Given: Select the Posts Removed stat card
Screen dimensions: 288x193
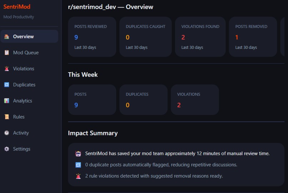Looking at the screenshot, I should coord(253,37).
